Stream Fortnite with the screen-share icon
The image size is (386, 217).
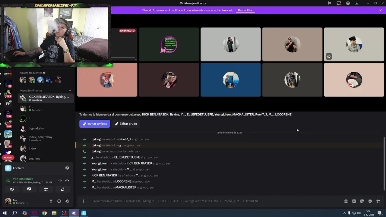[x=67, y=168]
